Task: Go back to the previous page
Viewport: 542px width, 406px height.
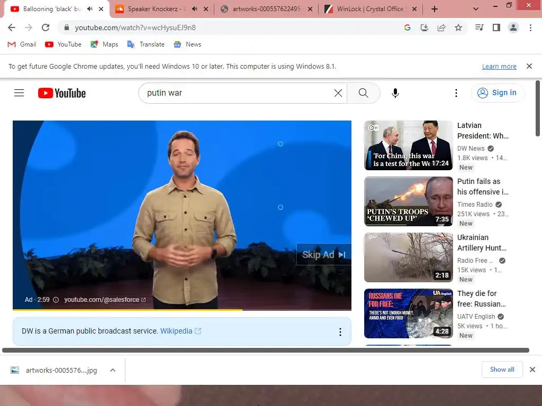Action: coord(12,27)
